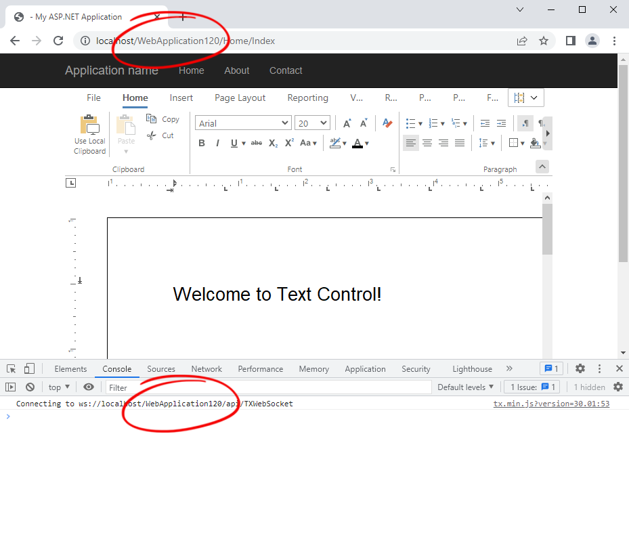629x535 pixels.
Task: Click the console Filter input
Action: pos(268,387)
